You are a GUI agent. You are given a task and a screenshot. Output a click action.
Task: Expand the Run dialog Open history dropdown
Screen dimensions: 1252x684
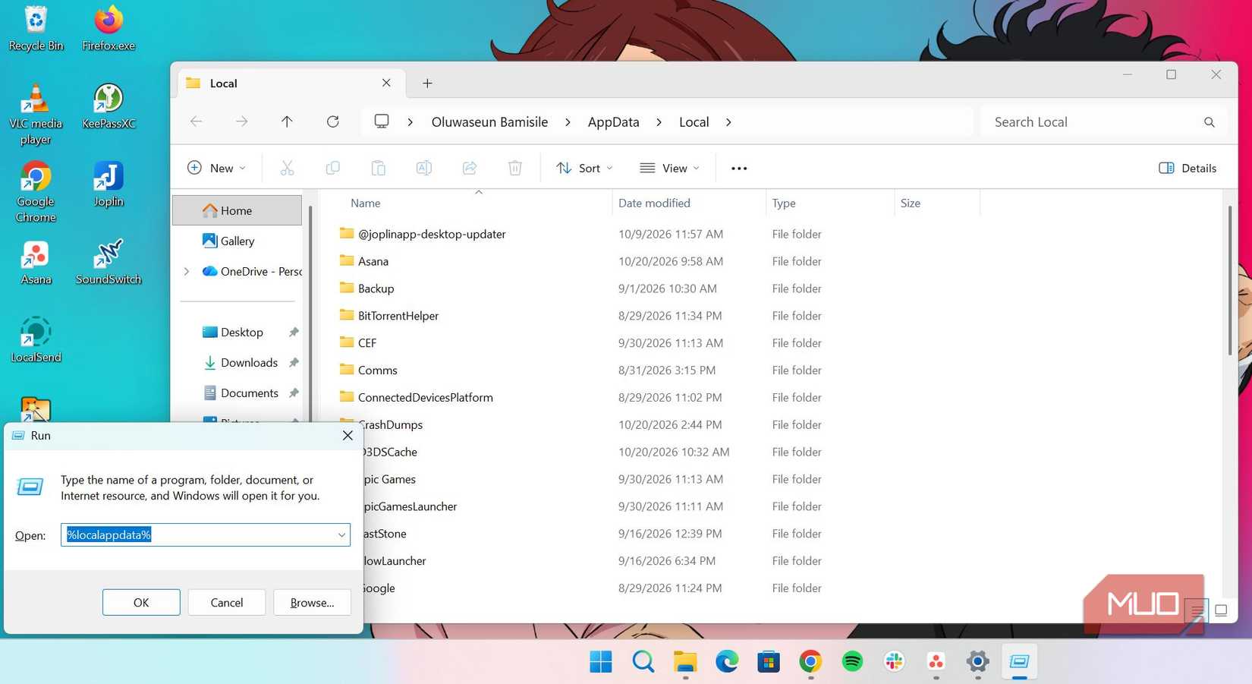(x=341, y=535)
